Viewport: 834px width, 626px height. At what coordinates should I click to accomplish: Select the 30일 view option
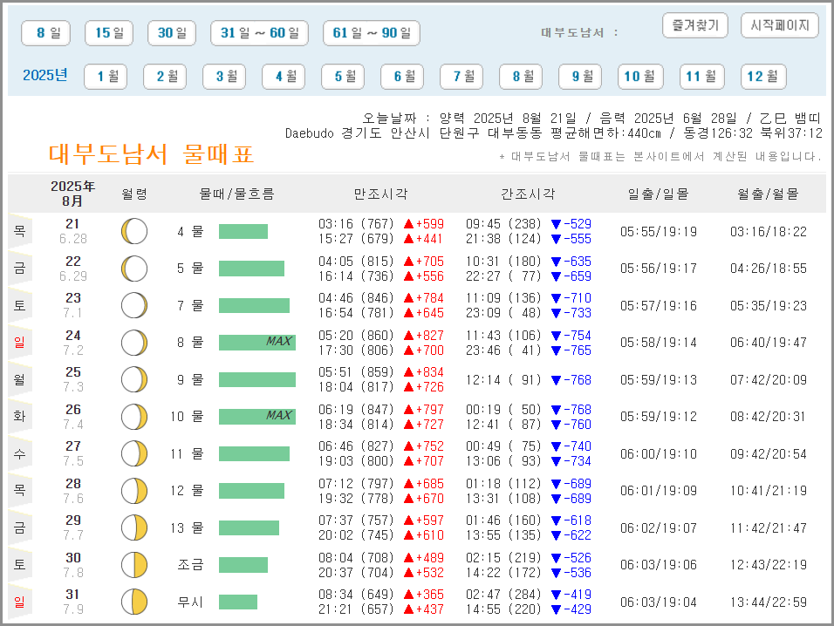coord(171,32)
